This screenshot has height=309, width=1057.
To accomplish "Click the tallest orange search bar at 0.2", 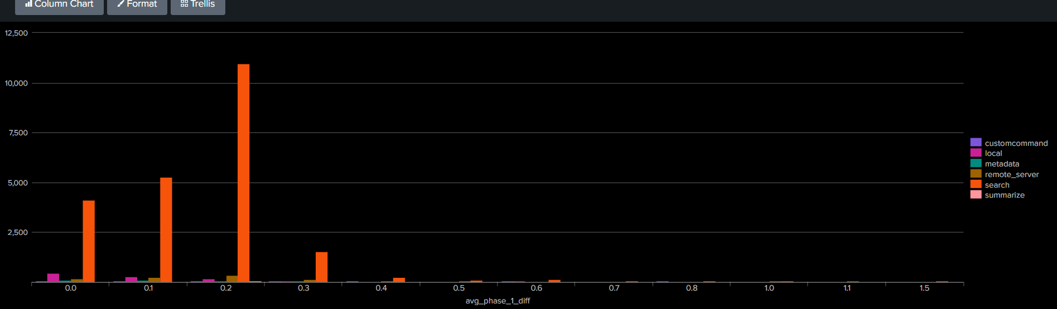I will click(244, 173).
